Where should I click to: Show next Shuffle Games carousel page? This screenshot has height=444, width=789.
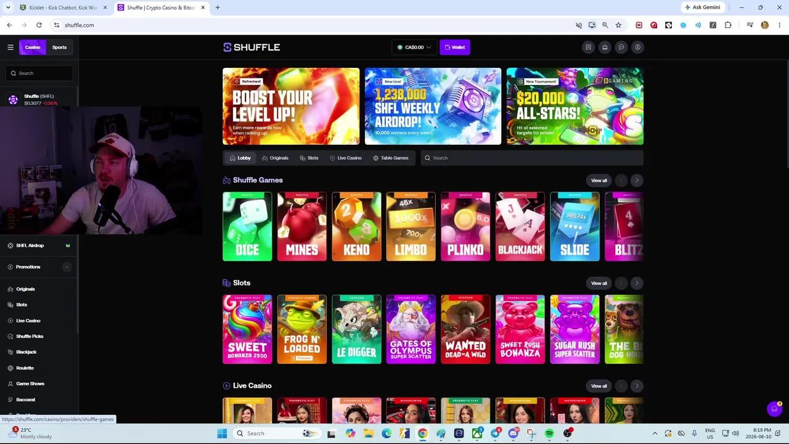tap(637, 180)
